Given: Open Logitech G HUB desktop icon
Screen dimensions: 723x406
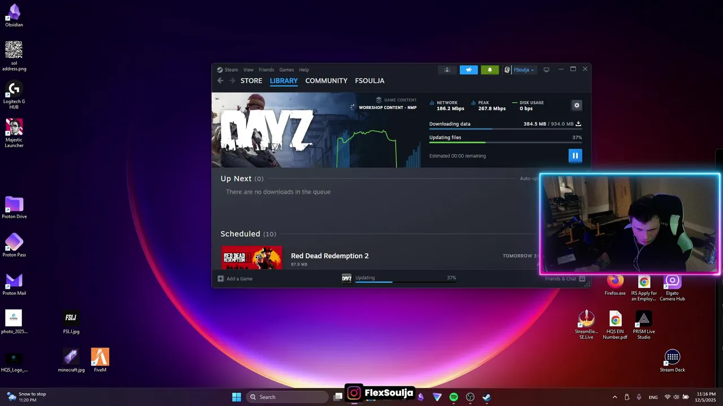Looking at the screenshot, I should pos(14,95).
